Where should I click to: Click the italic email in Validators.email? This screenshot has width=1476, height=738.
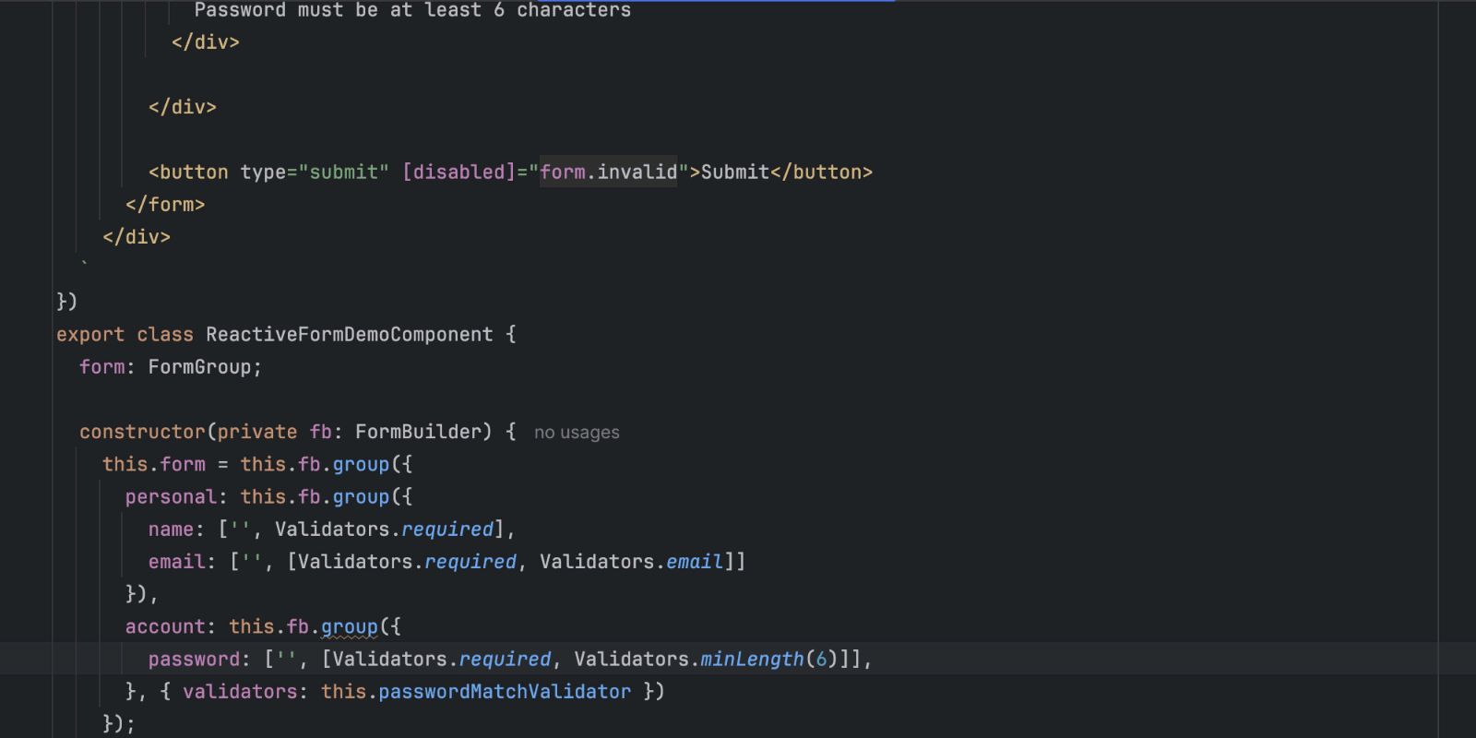(695, 562)
